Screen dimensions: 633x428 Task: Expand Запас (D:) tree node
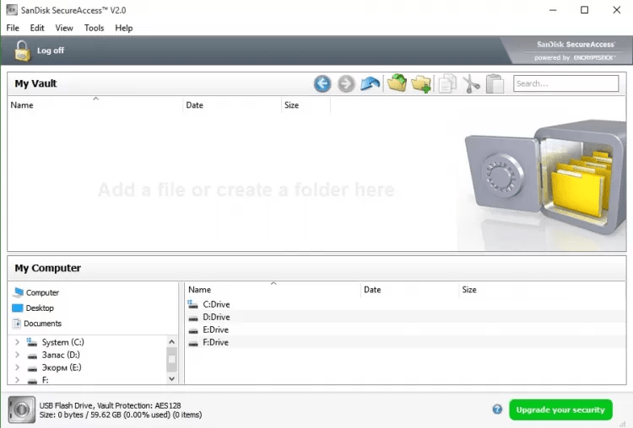coord(17,355)
